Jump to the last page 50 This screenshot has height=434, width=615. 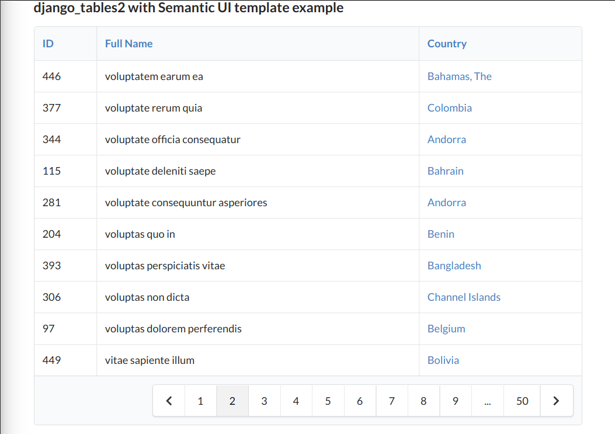coord(522,401)
